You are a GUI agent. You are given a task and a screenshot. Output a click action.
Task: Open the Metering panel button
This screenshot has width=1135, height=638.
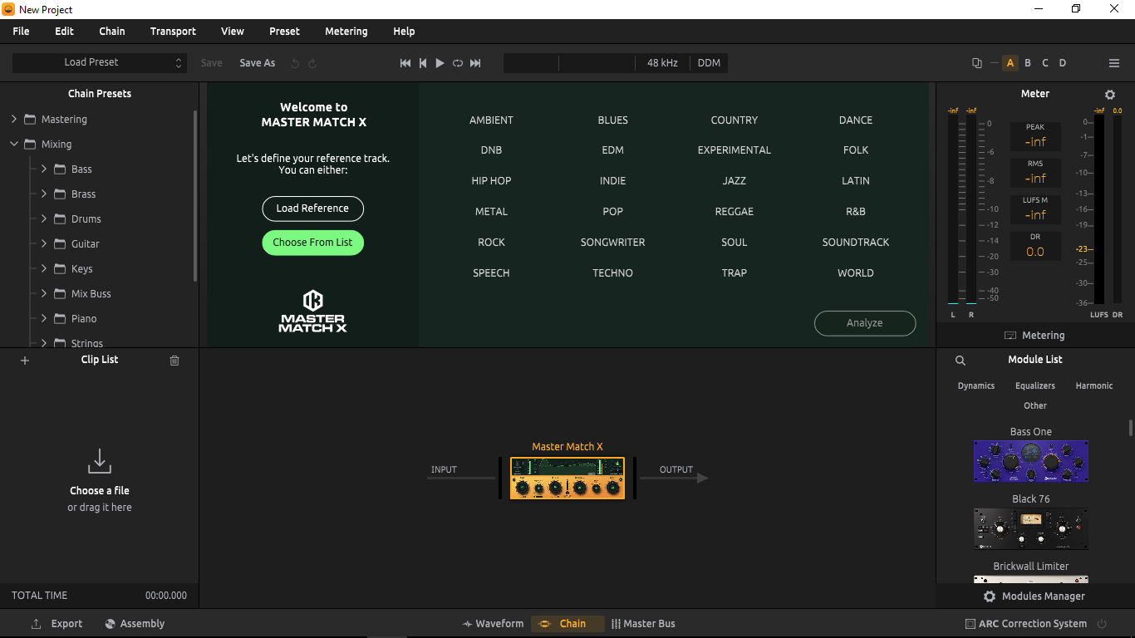(x=1034, y=336)
